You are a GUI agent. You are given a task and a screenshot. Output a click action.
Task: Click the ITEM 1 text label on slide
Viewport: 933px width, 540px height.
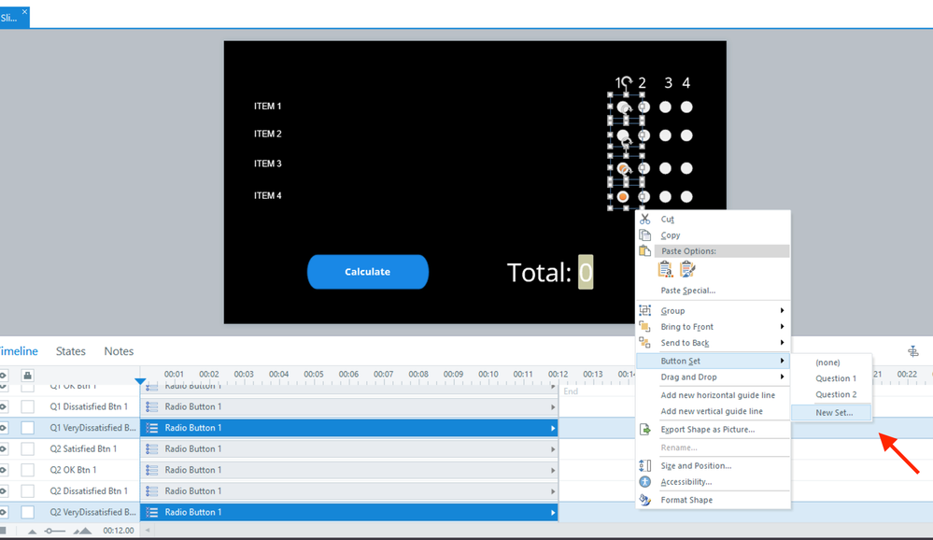(x=268, y=106)
